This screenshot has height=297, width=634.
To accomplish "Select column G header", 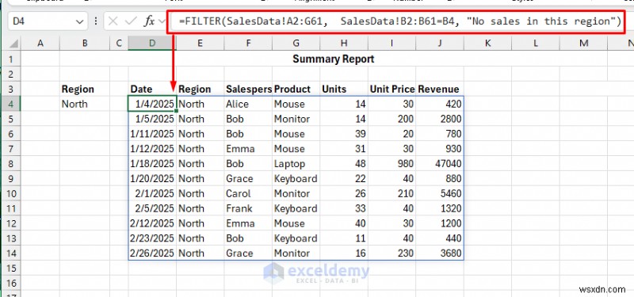I will tap(296, 44).
